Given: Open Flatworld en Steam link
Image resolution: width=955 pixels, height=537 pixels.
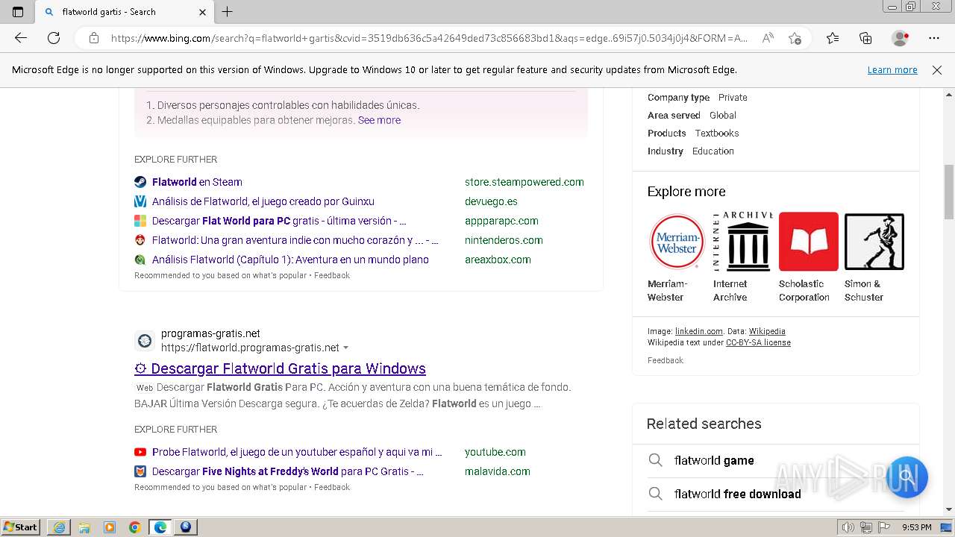Looking at the screenshot, I should point(197,182).
